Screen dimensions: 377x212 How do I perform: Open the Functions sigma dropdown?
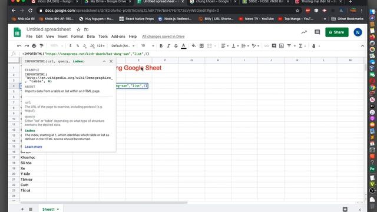302,46
